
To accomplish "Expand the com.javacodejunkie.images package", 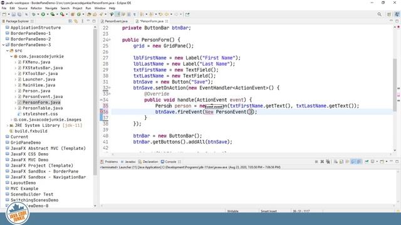I will click(x=11, y=119).
